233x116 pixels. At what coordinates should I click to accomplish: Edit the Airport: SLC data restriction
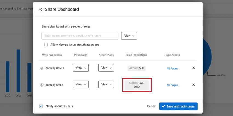[x=137, y=68]
